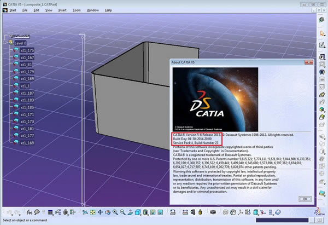Select the Rotate view tool
The image size is (328, 225).
[x=108, y=212]
